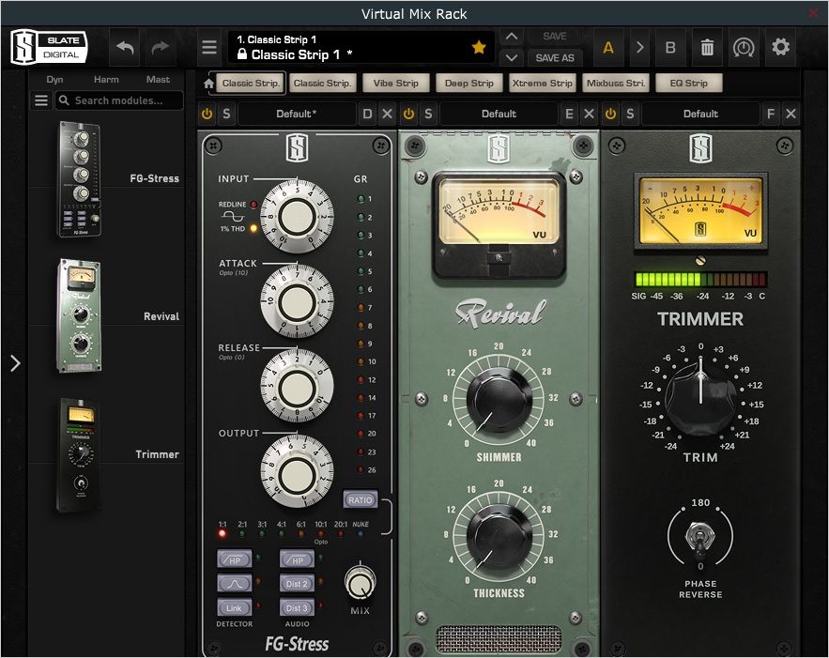Image resolution: width=829 pixels, height=658 pixels.
Task: Select the Revival module thumbnail
Action: point(79,315)
